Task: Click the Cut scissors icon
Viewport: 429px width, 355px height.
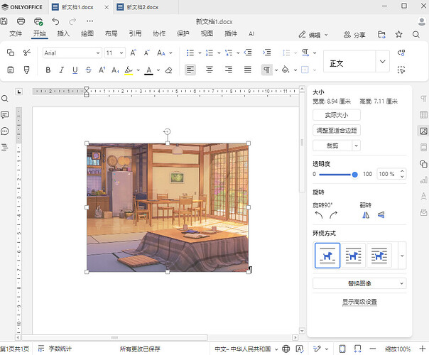Action: tap(26, 53)
